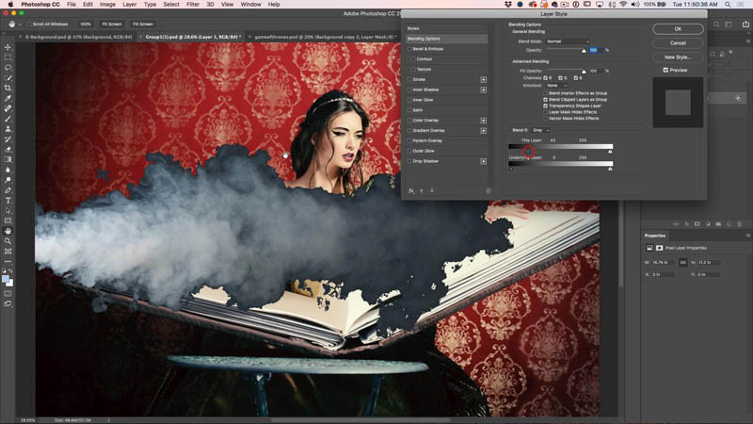
Task: Enable the Outer Glow checkbox
Action: tap(409, 151)
